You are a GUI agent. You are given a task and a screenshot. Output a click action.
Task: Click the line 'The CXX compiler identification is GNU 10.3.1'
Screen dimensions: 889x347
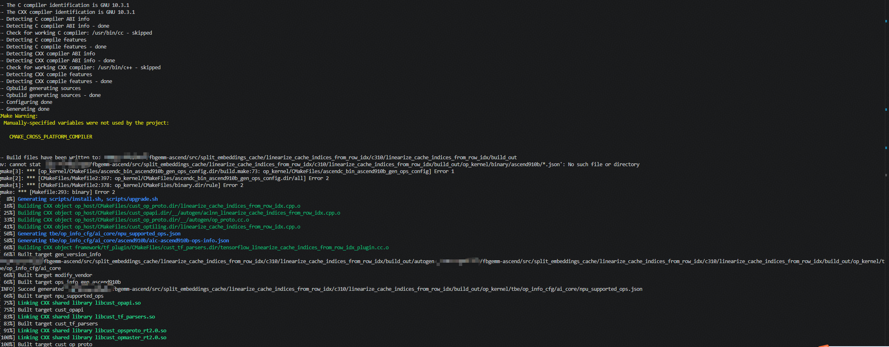click(x=68, y=12)
